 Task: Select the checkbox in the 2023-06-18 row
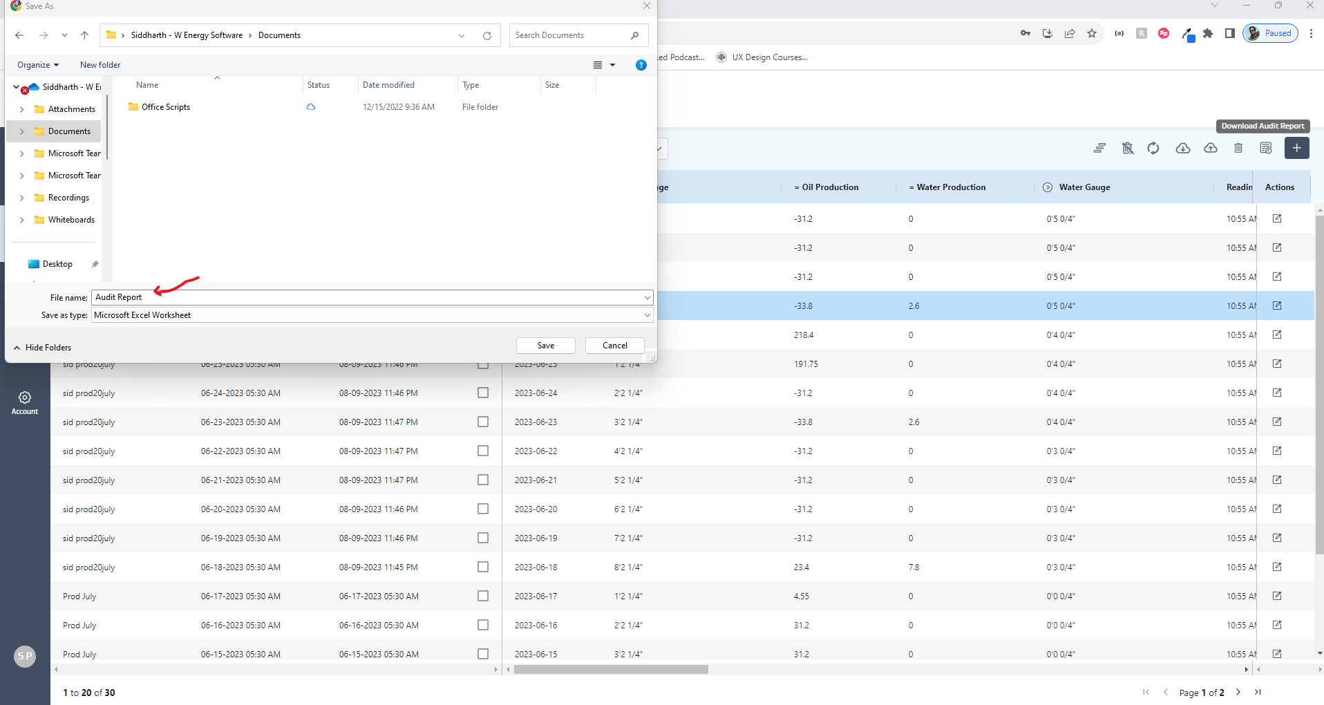pyautogui.click(x=483, y=567)
